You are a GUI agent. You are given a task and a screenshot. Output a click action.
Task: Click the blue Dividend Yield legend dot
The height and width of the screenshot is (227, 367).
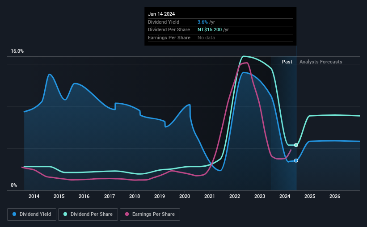(14, 214)
